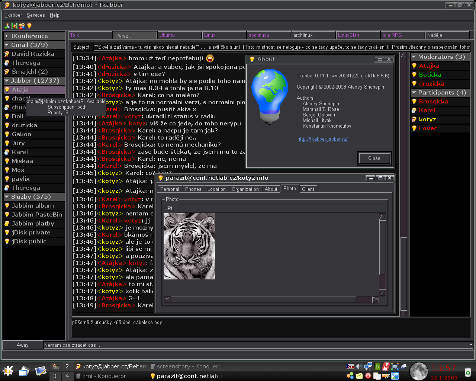Click the chat log vertical scrollbar
The width and height of the screenshot is (476, 381).
pos(403,184)
